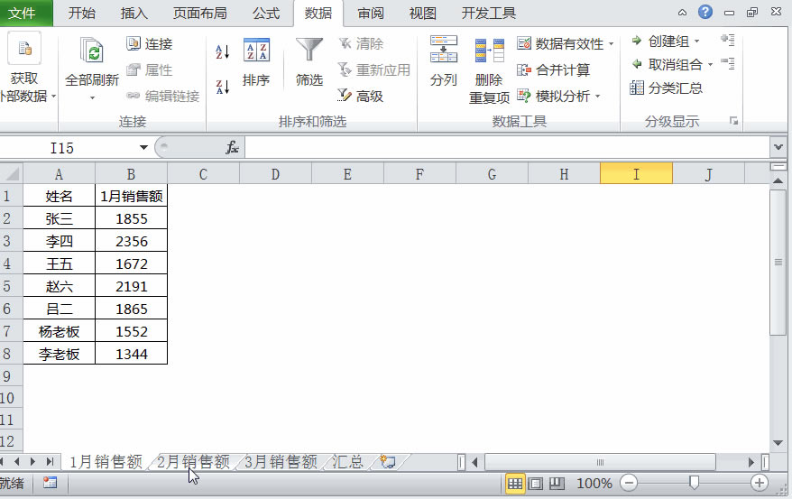Image resolution: width=792 pixels, height=499 pixels.
Task: Expand the formula bar
Action: pyautogui.click(x=778, y=147)
